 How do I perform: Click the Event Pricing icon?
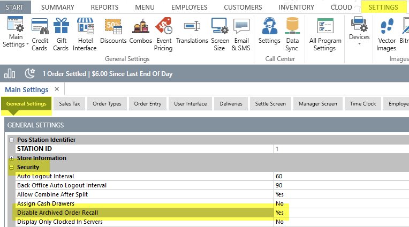coord(163,33)
